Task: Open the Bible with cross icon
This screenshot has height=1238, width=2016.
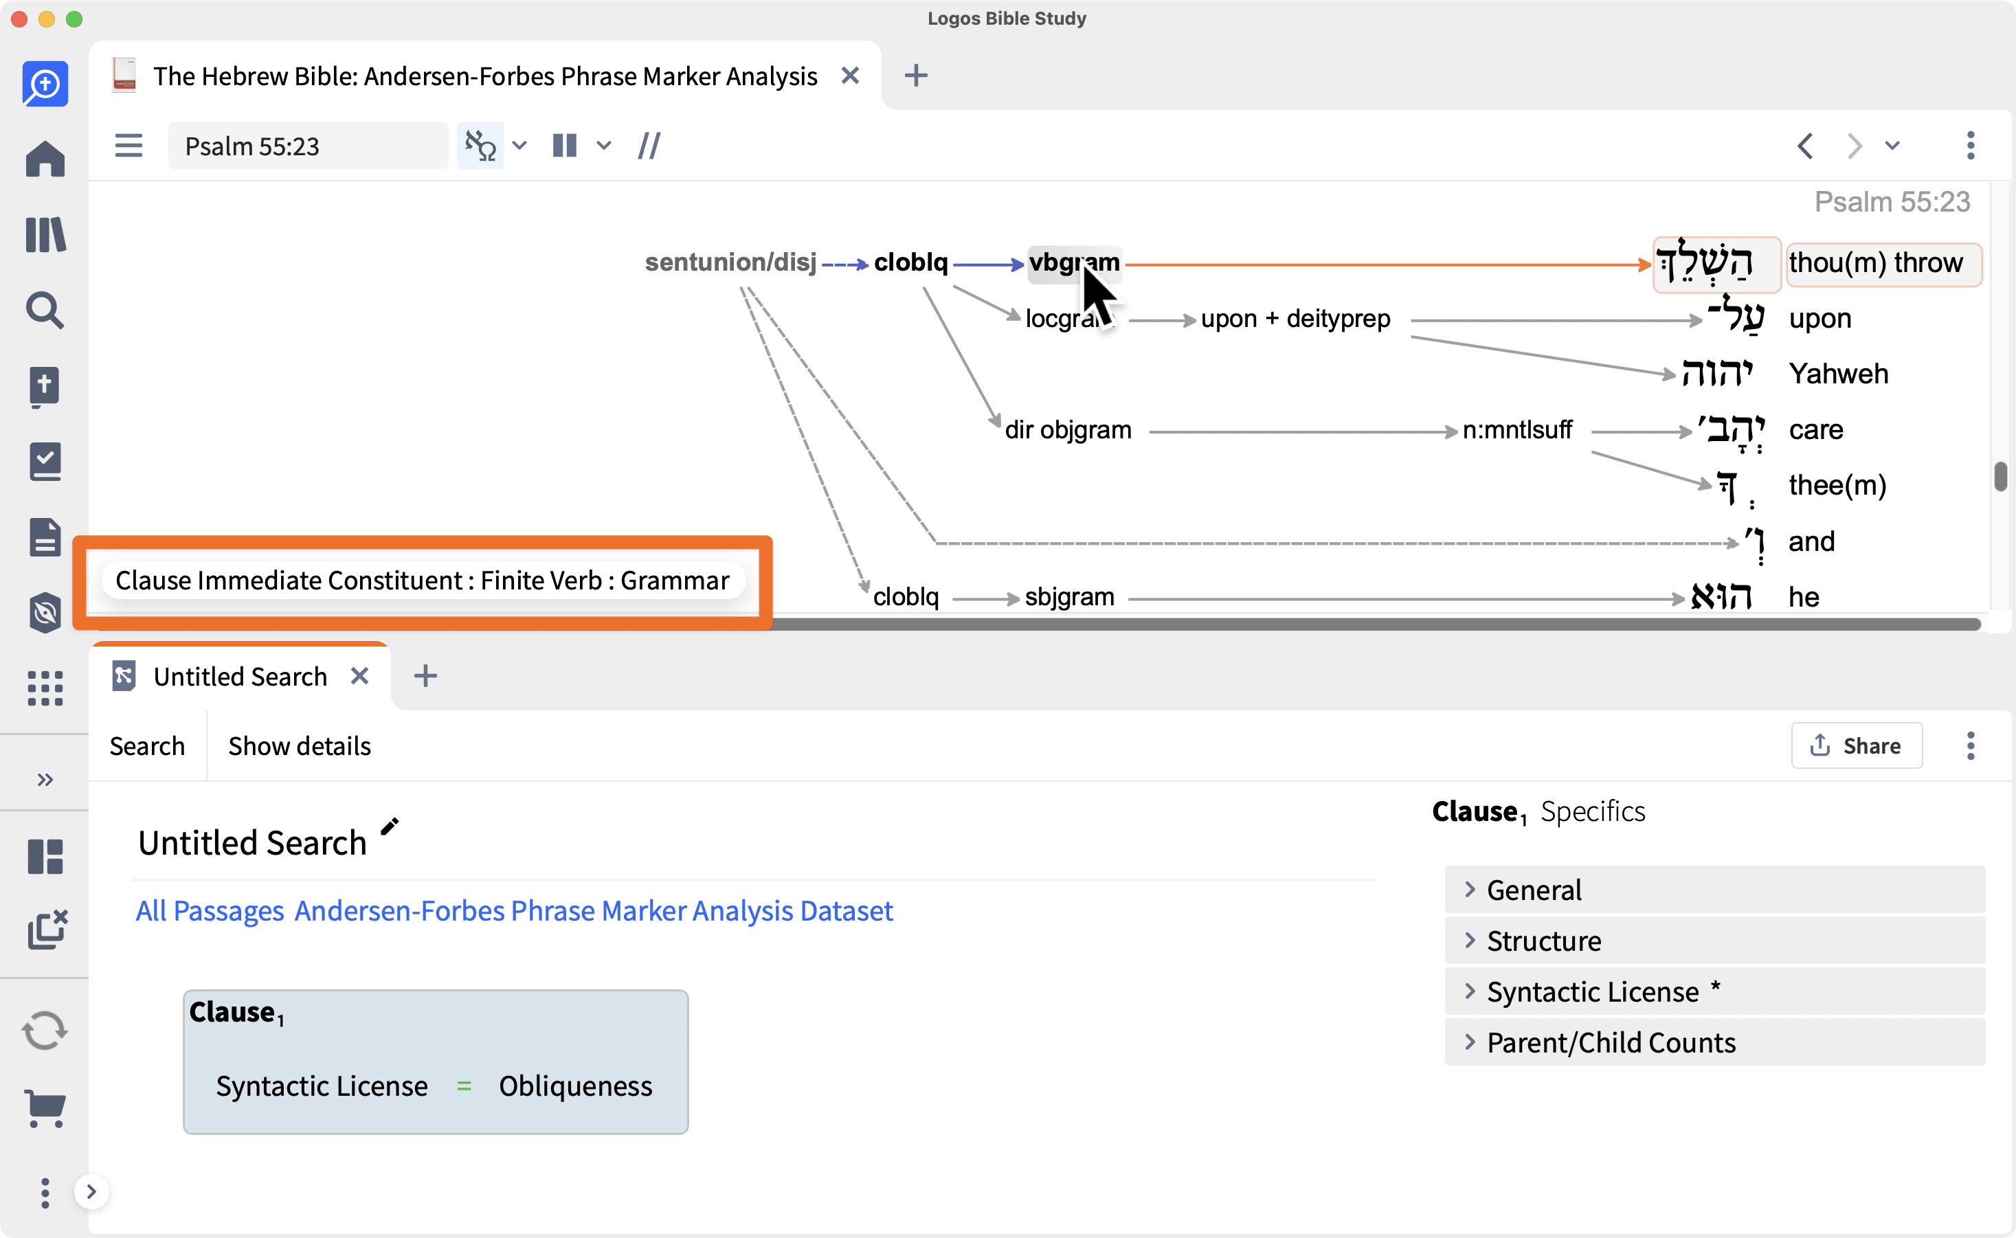Action: [x=45, y=387]
